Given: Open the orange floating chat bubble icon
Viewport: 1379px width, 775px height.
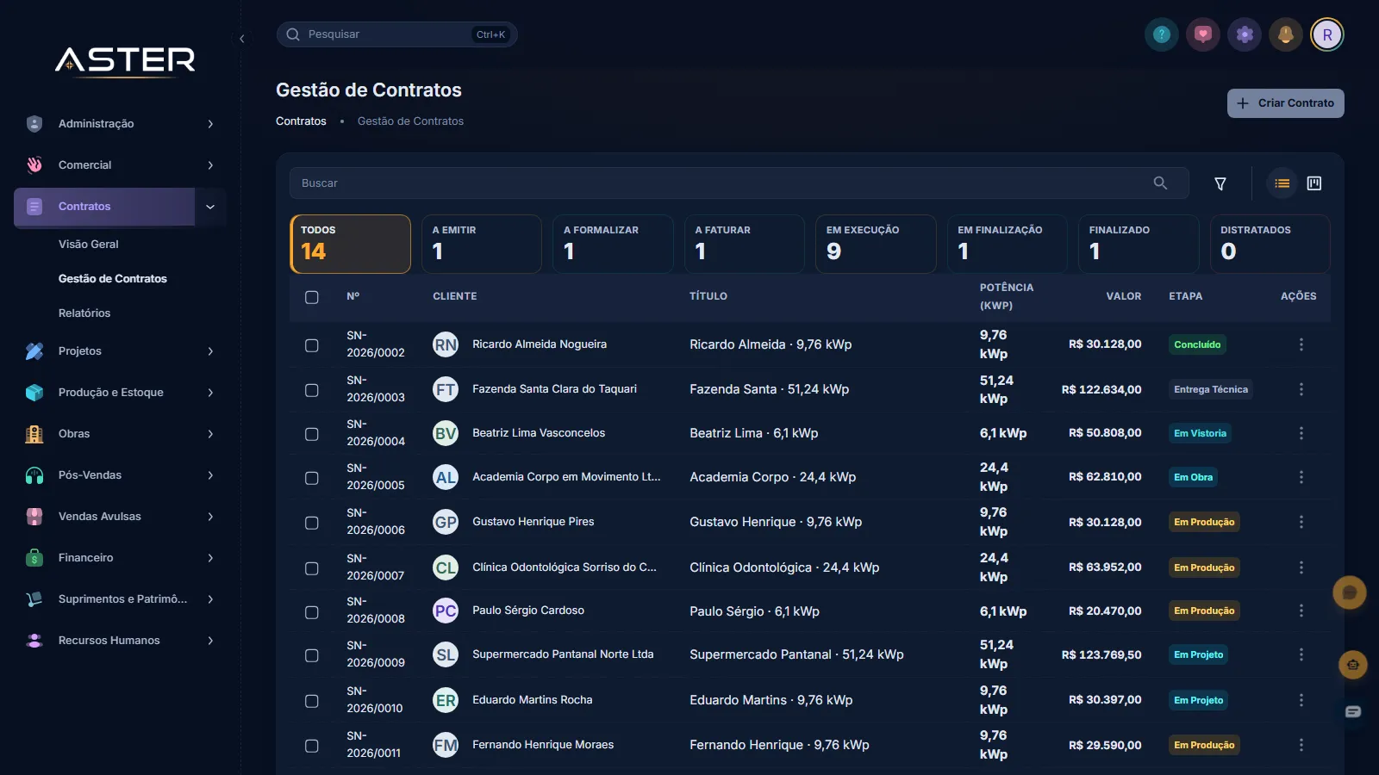Looking at the screenshot, I should [1350, 592].
